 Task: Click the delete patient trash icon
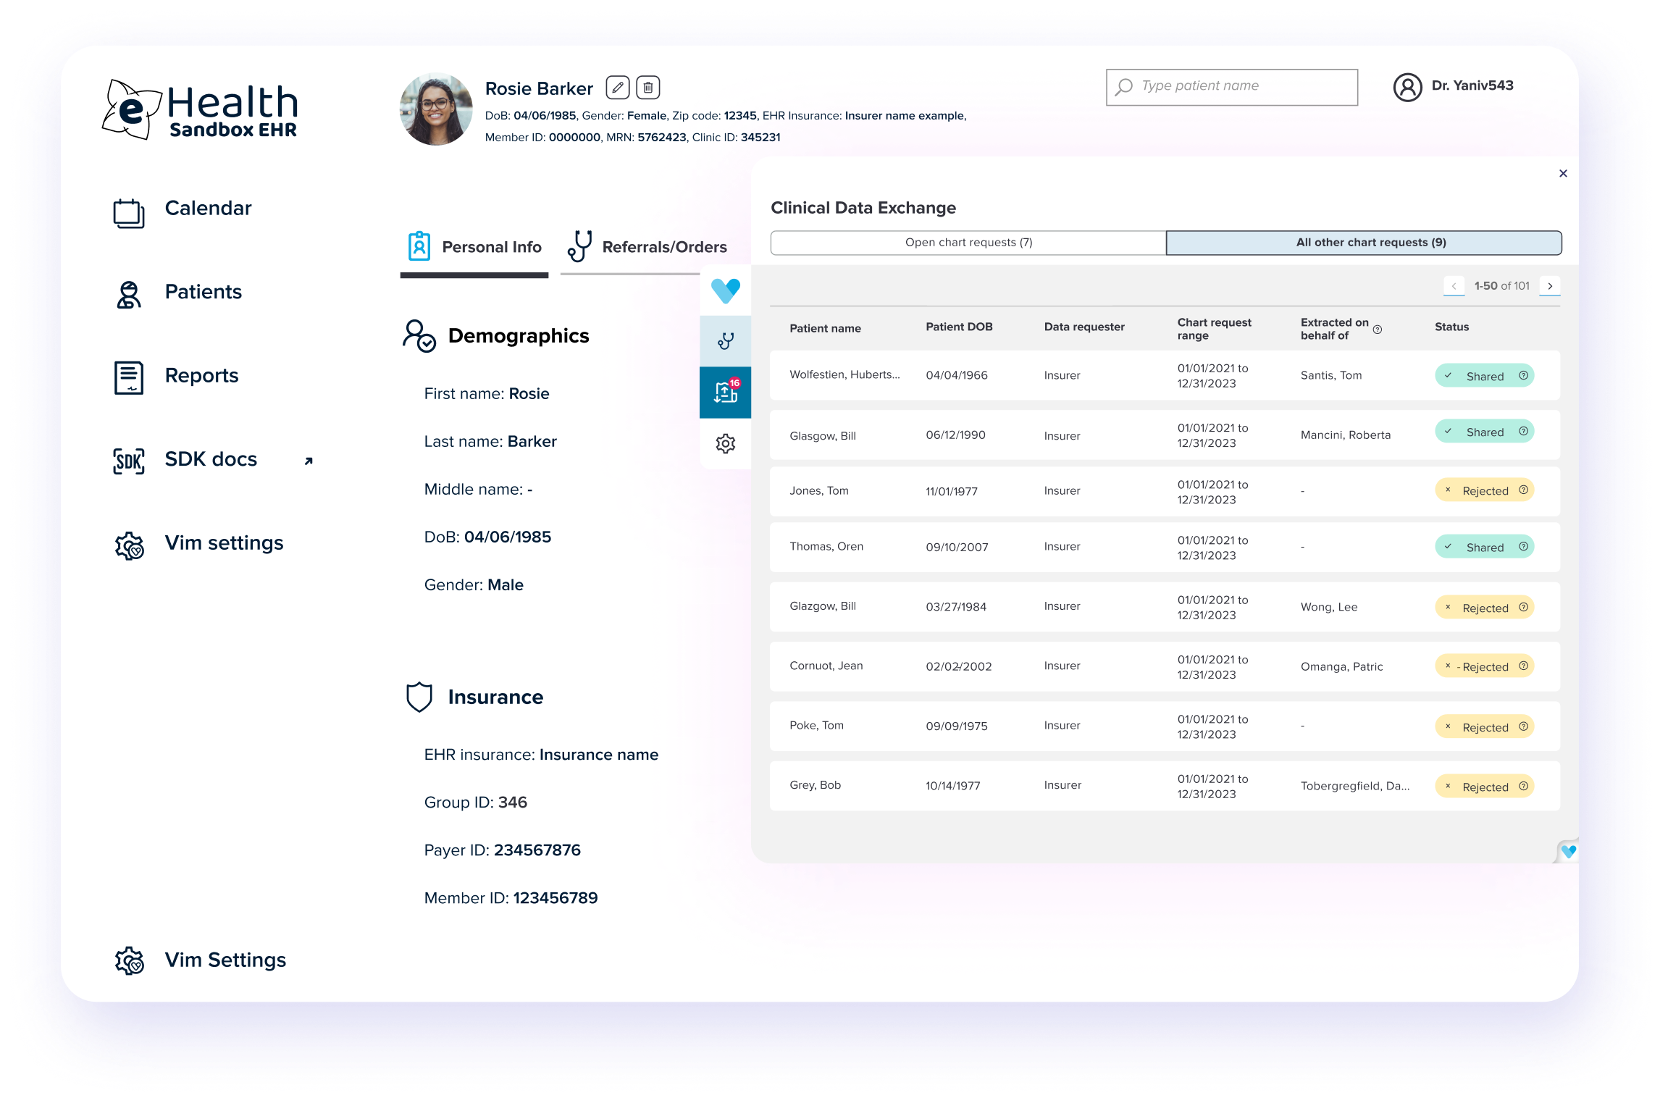click(648, 88)
